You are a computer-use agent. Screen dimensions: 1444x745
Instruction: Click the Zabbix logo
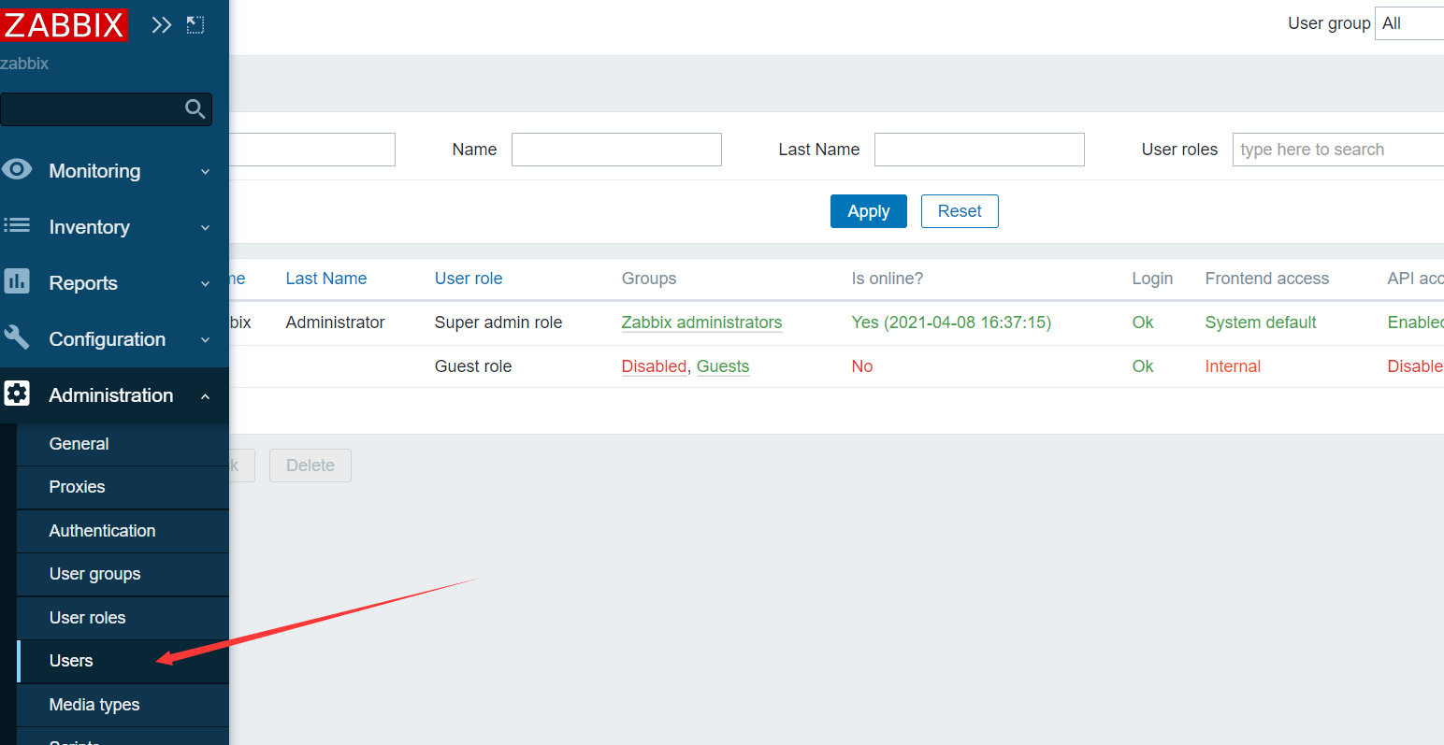[64, 25]
